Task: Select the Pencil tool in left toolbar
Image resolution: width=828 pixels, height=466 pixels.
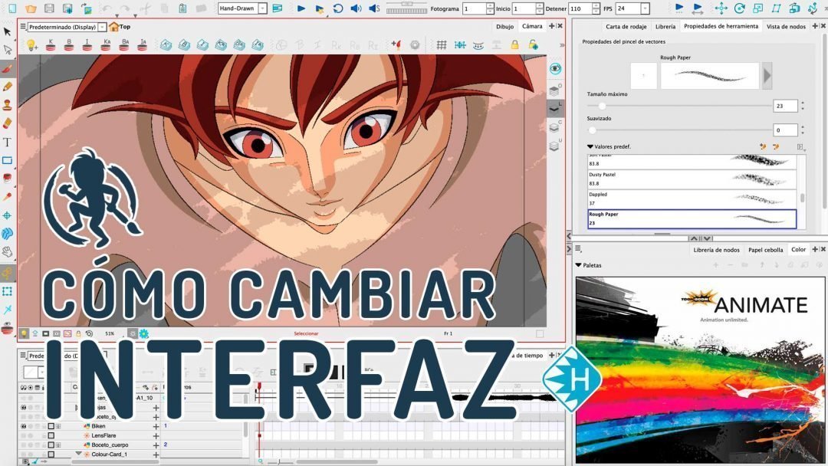Action: (7, 87)
